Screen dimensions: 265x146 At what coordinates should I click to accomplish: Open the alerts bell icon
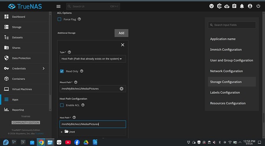242,7
